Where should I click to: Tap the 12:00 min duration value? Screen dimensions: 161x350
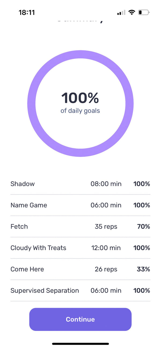pyautogui.click(x=106, y=248)
